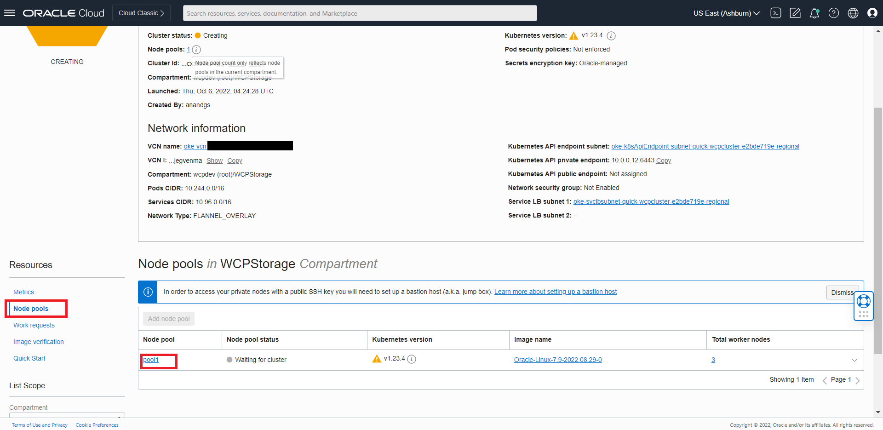Select Quick Start in Resources
The height and width of the screenshot is (430, 883).
coord(29,358)
